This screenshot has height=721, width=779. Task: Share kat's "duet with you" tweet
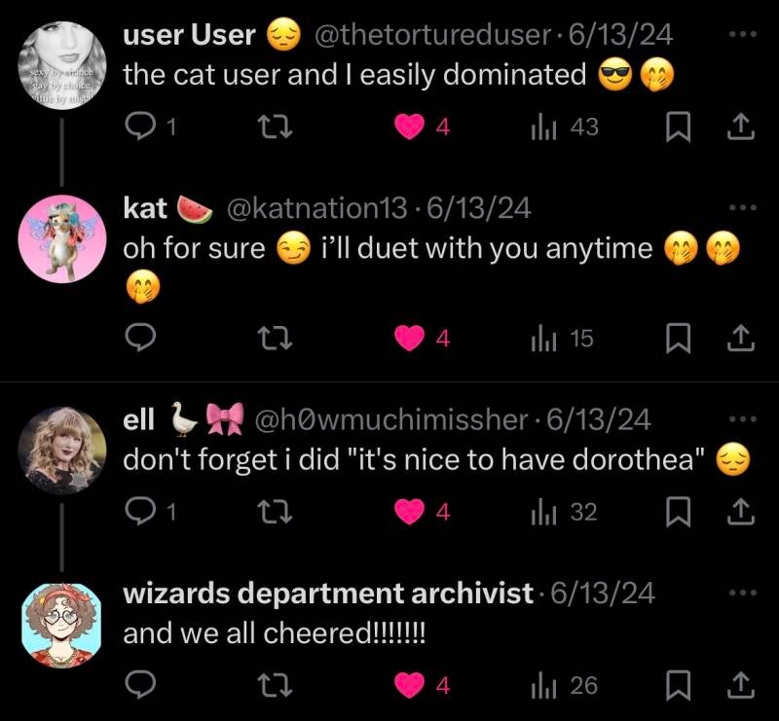pyautogui.click(x=741, y=339)
